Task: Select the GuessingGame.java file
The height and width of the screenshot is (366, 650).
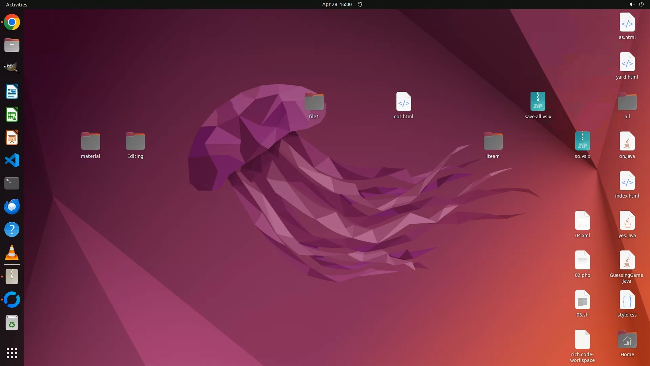Action: [627, 260]
